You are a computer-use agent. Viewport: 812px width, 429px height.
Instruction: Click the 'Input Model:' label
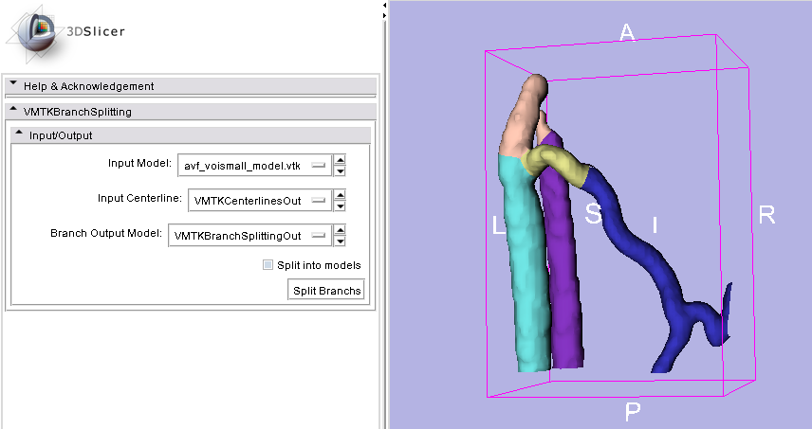click(139, 163)
